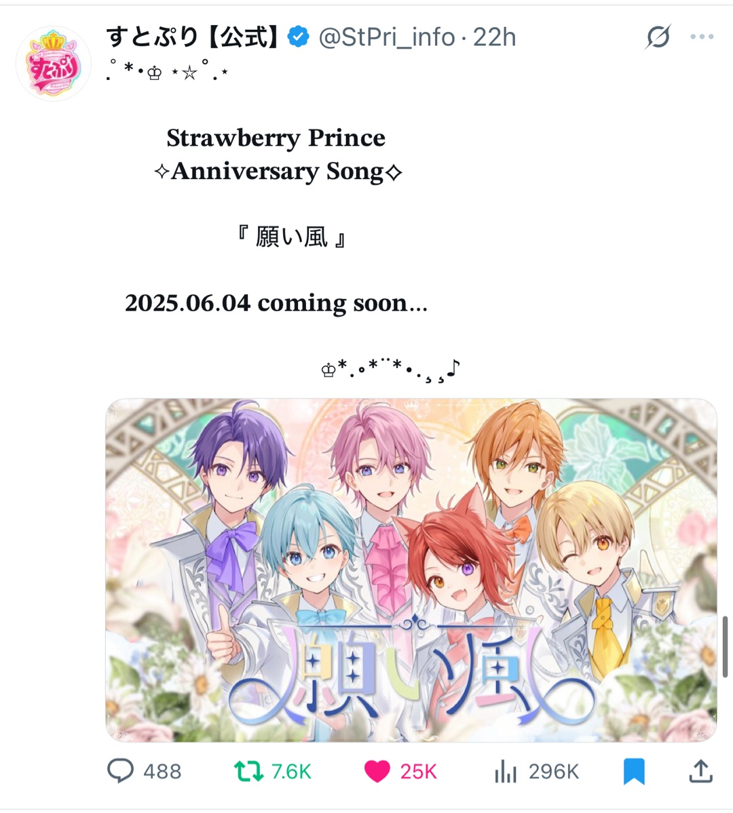Screen dimensions: 733x813
Task: Click the bar-chart view analytics icon
Action: (506, 771)
